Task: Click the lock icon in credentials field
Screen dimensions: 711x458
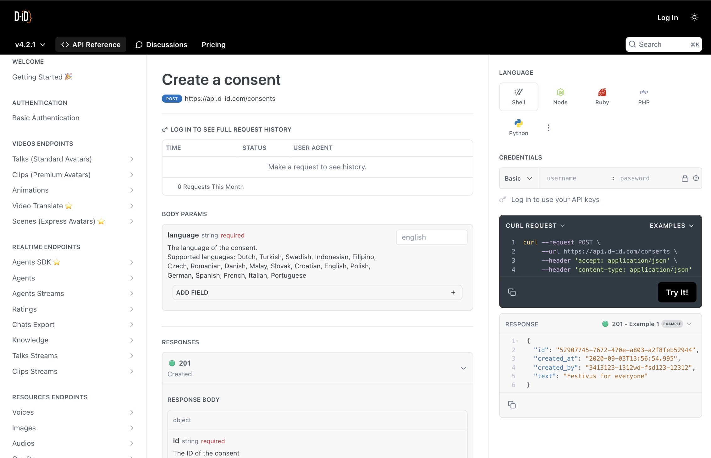Action: pos(685,178)
